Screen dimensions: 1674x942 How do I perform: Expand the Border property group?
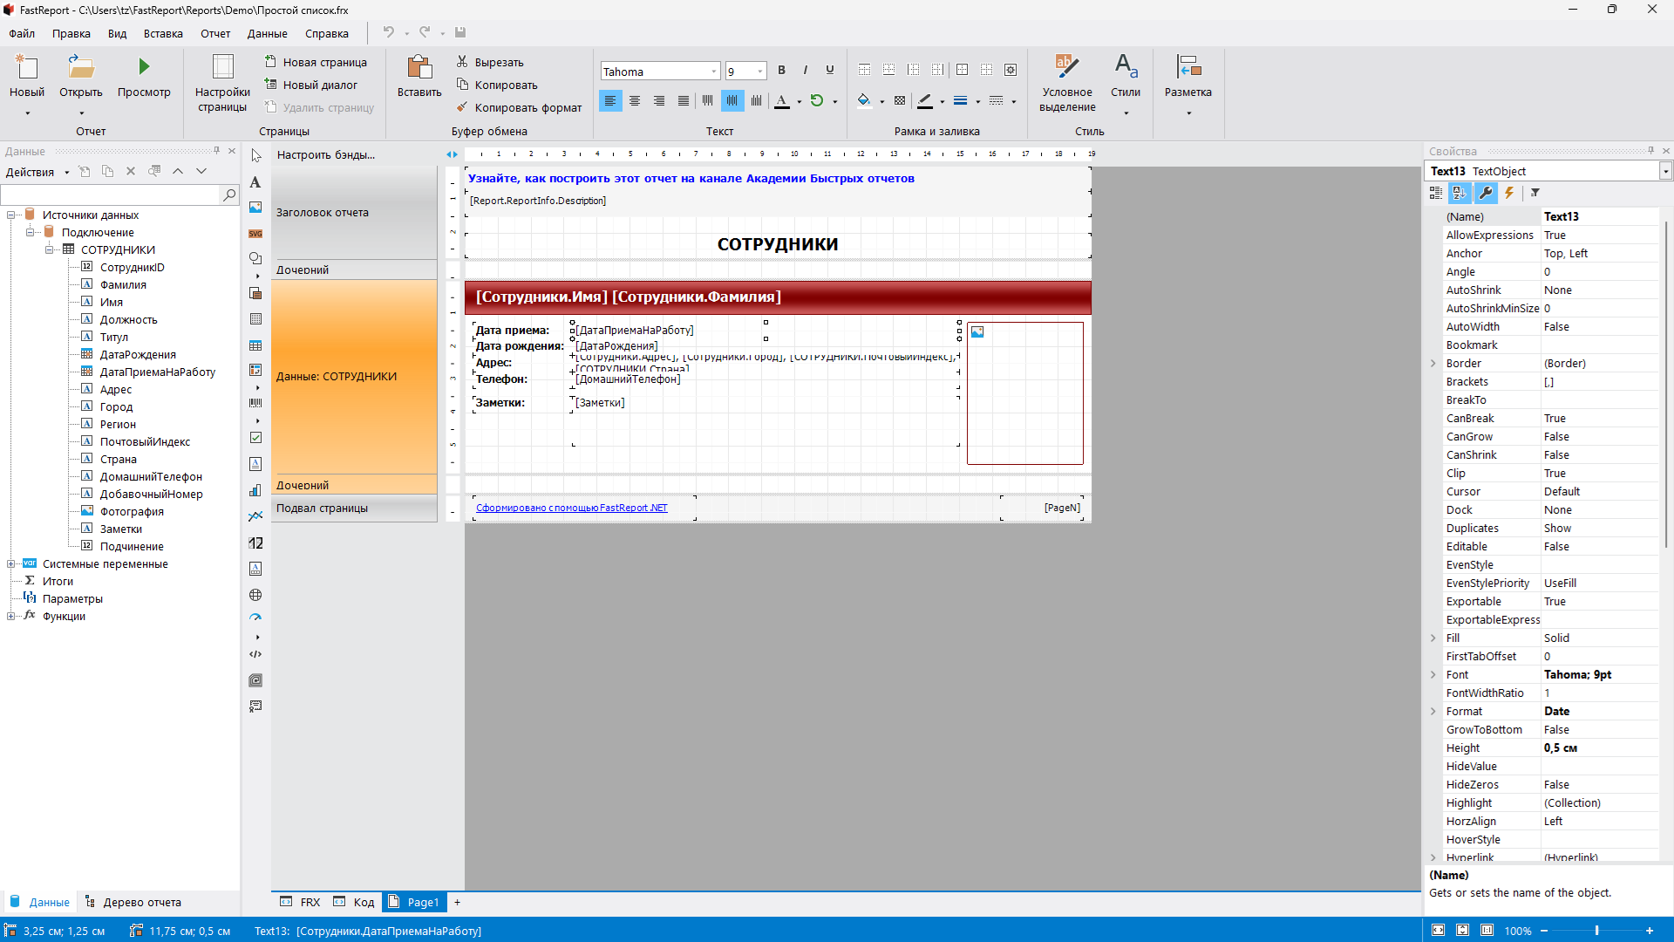(1433, 364)
